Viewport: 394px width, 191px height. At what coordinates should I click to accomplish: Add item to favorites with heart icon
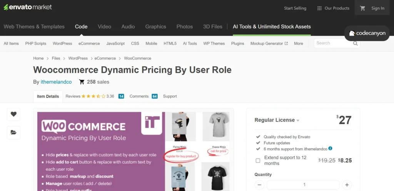[13, 114]
